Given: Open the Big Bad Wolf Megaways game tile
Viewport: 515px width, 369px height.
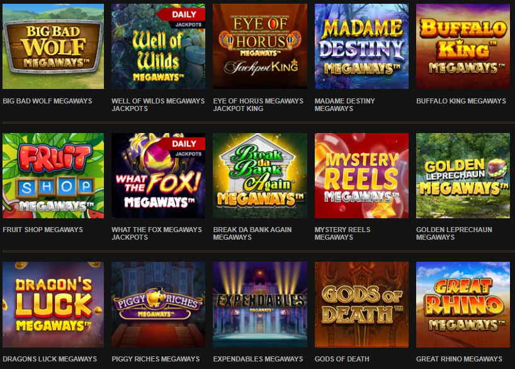Looking at the screenshot, I should point(54,47).
